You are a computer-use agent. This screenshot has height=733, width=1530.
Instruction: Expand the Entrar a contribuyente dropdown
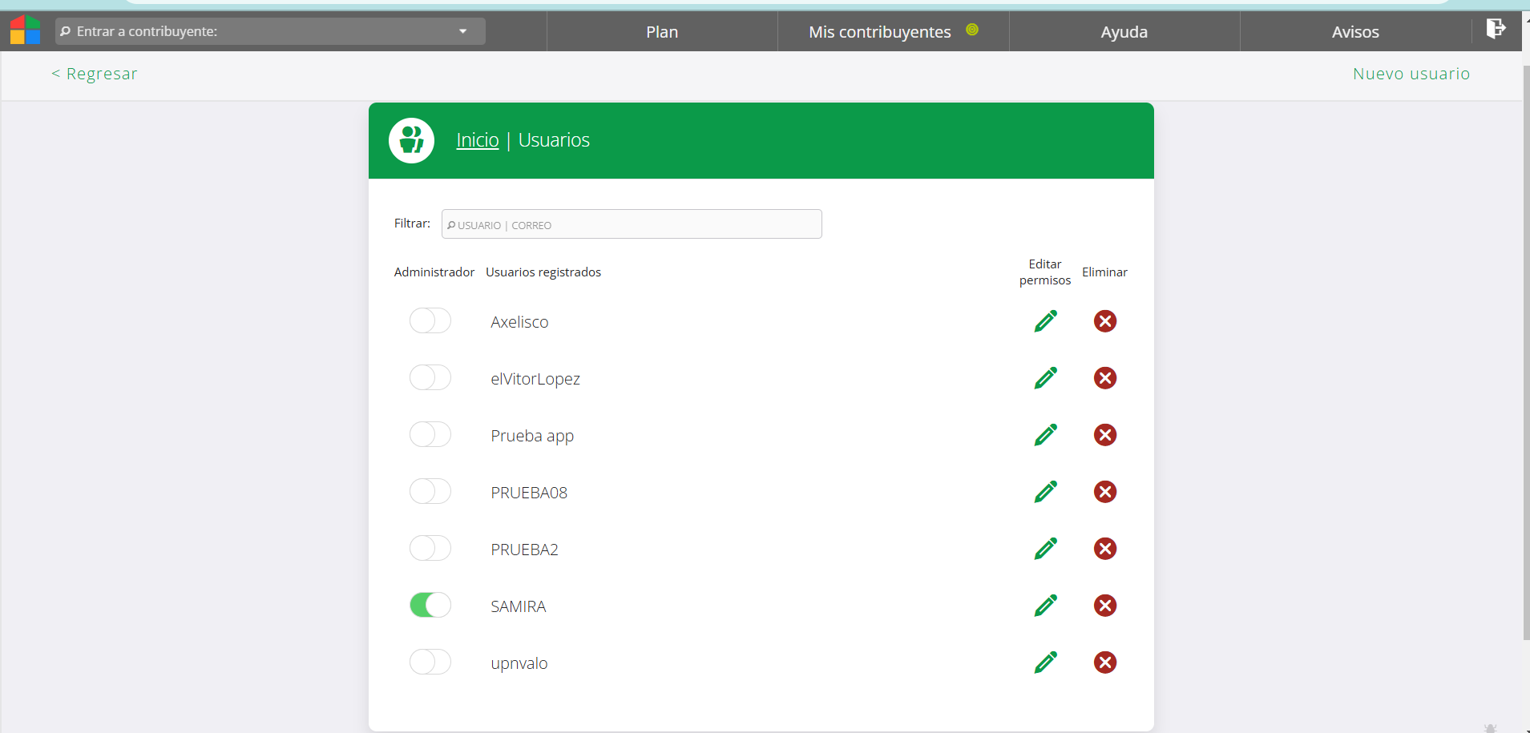pos(462,31)
